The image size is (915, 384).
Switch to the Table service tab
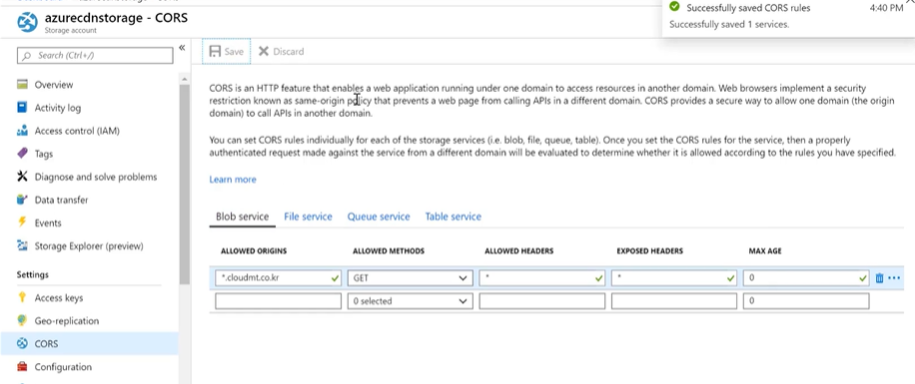(454, 216)
